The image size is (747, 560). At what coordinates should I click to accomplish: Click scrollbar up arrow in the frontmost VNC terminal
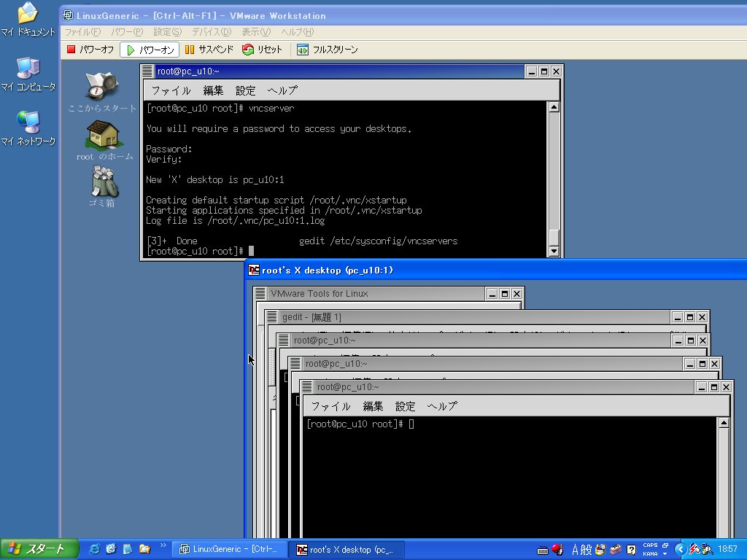(x=724, y=423)
